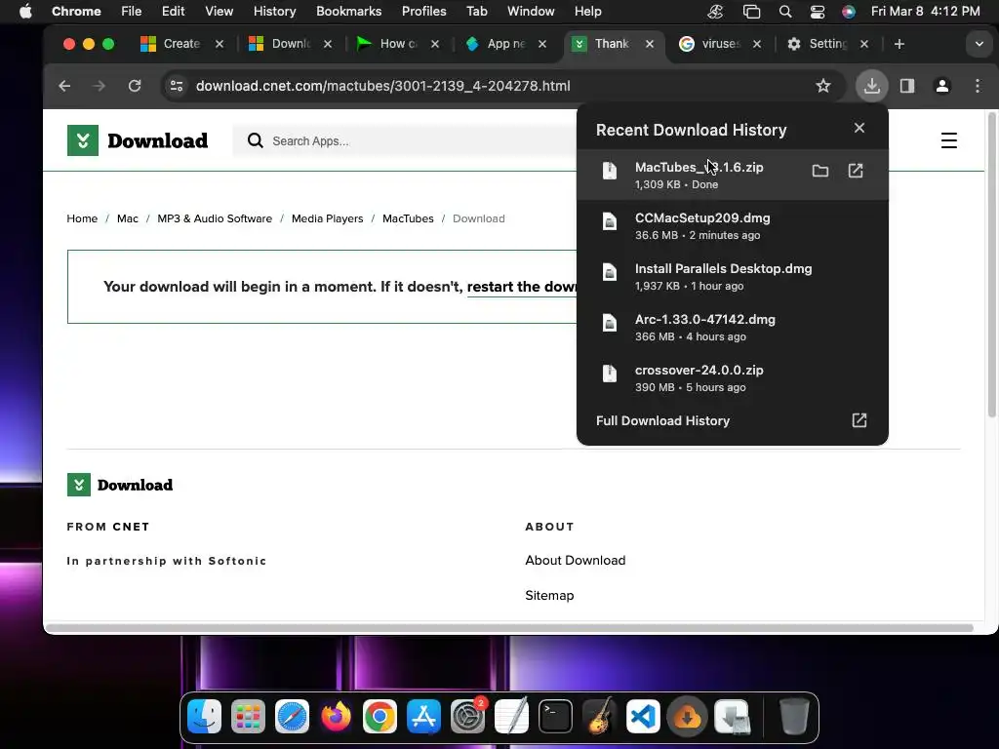Click Chrome downloads toolbar icon
Image resolution: width=999 pixels, height=749 pixels.
tap(871, 86)
